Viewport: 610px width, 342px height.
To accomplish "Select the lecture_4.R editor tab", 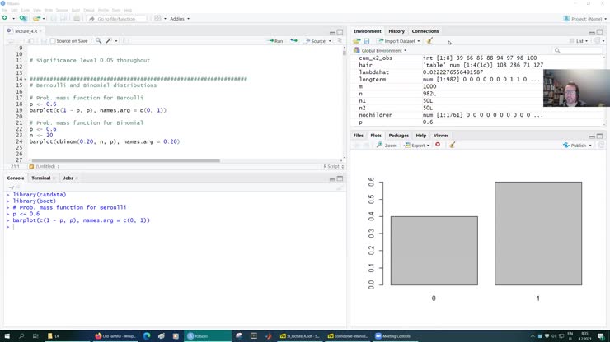I will click(26, 31).
